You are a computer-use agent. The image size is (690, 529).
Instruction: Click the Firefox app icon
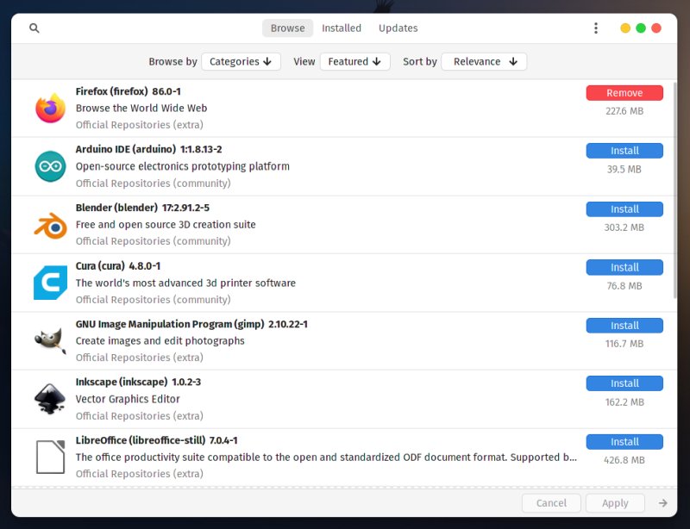pos(50,109)
